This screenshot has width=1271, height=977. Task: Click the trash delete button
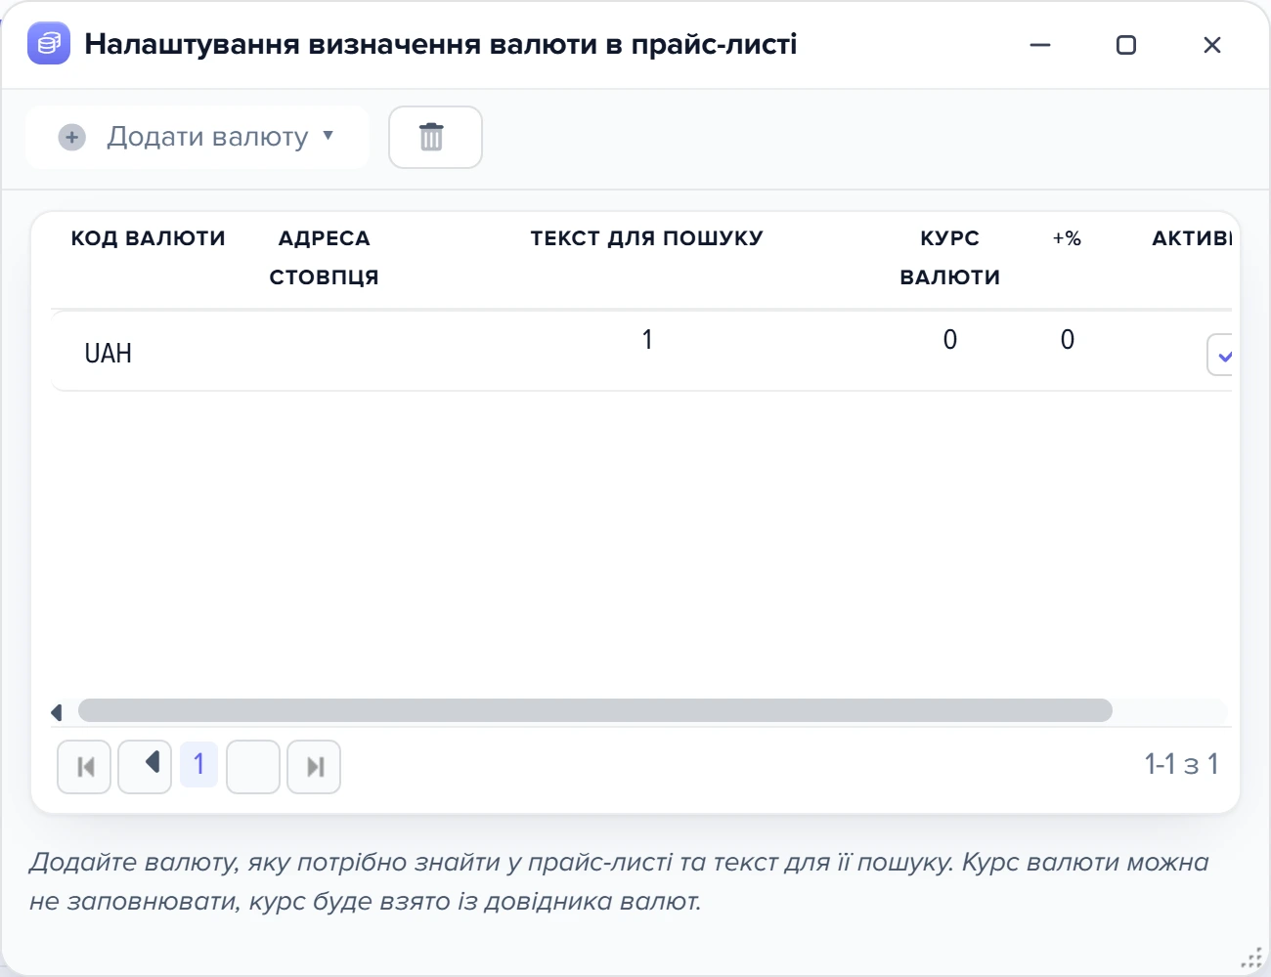point(435,137)
